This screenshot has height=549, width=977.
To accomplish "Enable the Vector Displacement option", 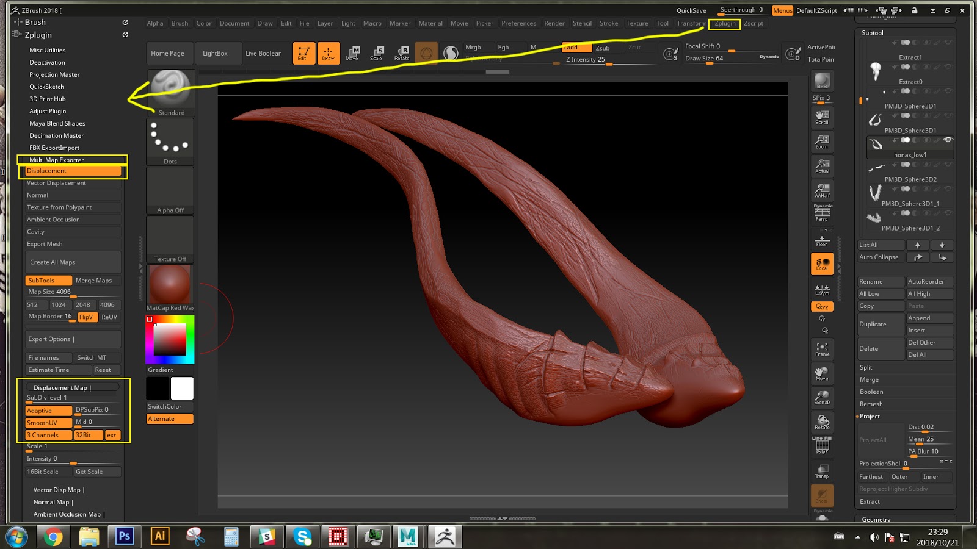I will [x=73, y=183].
